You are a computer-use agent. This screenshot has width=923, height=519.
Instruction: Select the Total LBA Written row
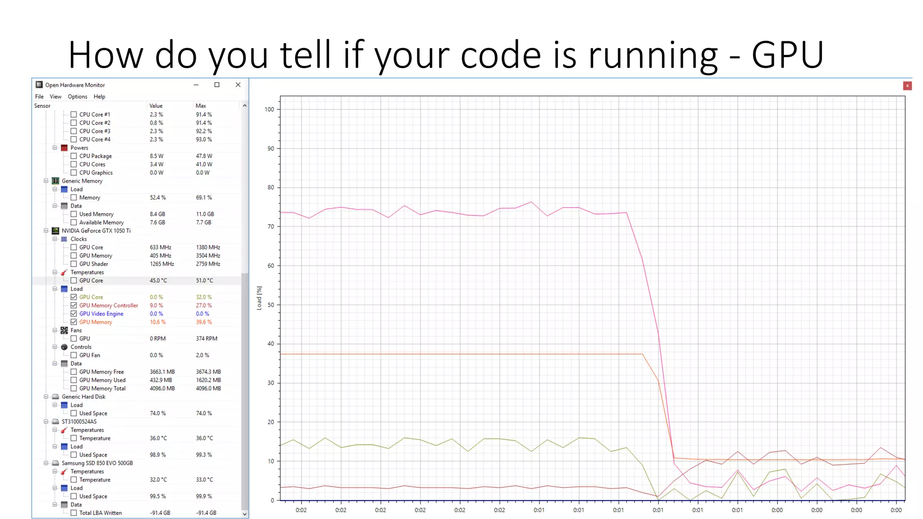[137, 513]
